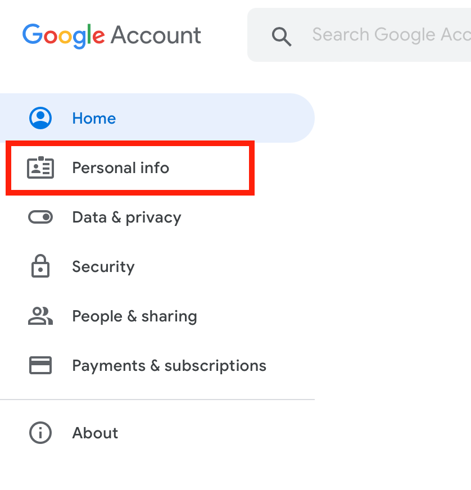Click the Payments credit card icon
Viewport: 471px width, 490px height.
(x=40, y=365)
